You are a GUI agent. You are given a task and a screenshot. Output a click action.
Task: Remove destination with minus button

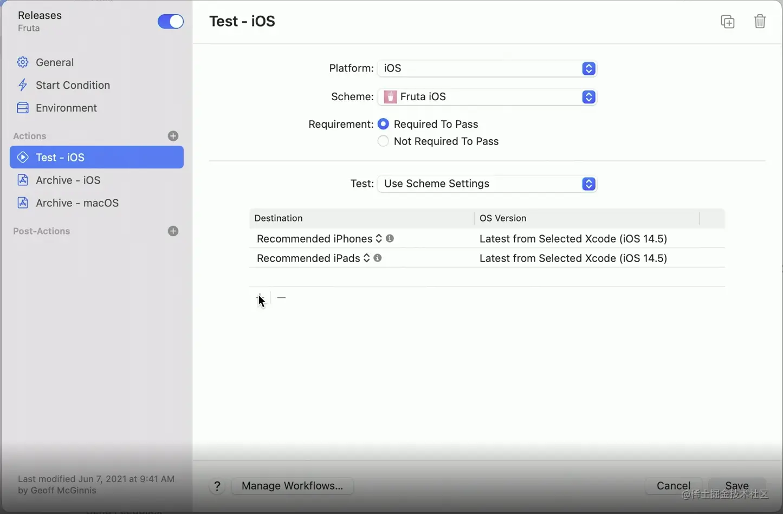pos(281,297)
